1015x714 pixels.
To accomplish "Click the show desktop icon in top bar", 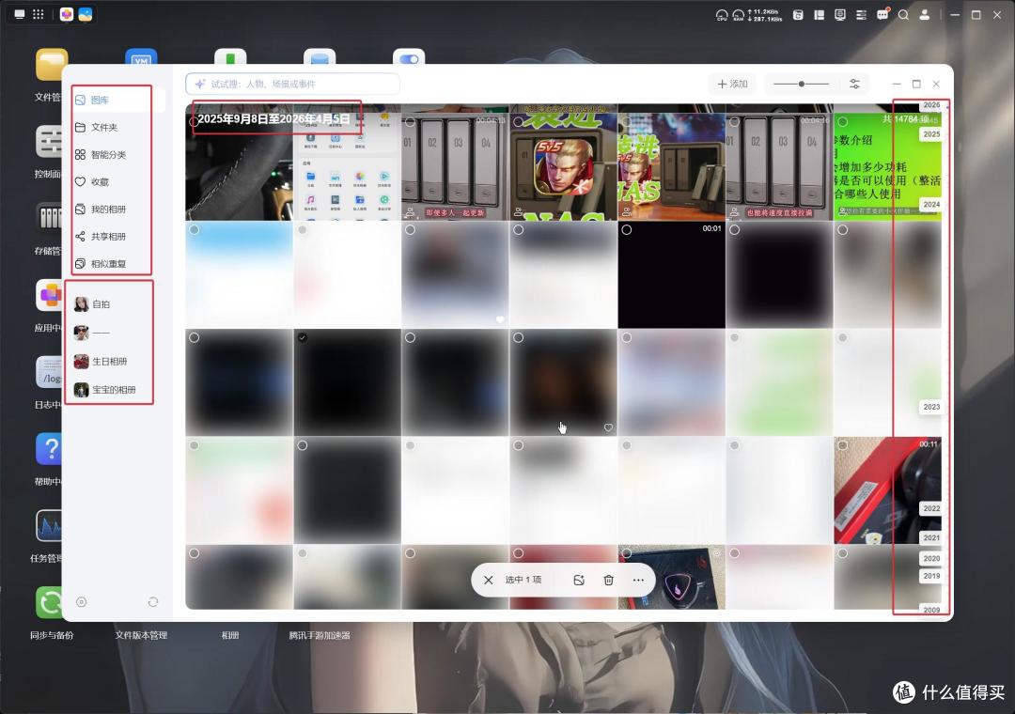I will point(20,14).
